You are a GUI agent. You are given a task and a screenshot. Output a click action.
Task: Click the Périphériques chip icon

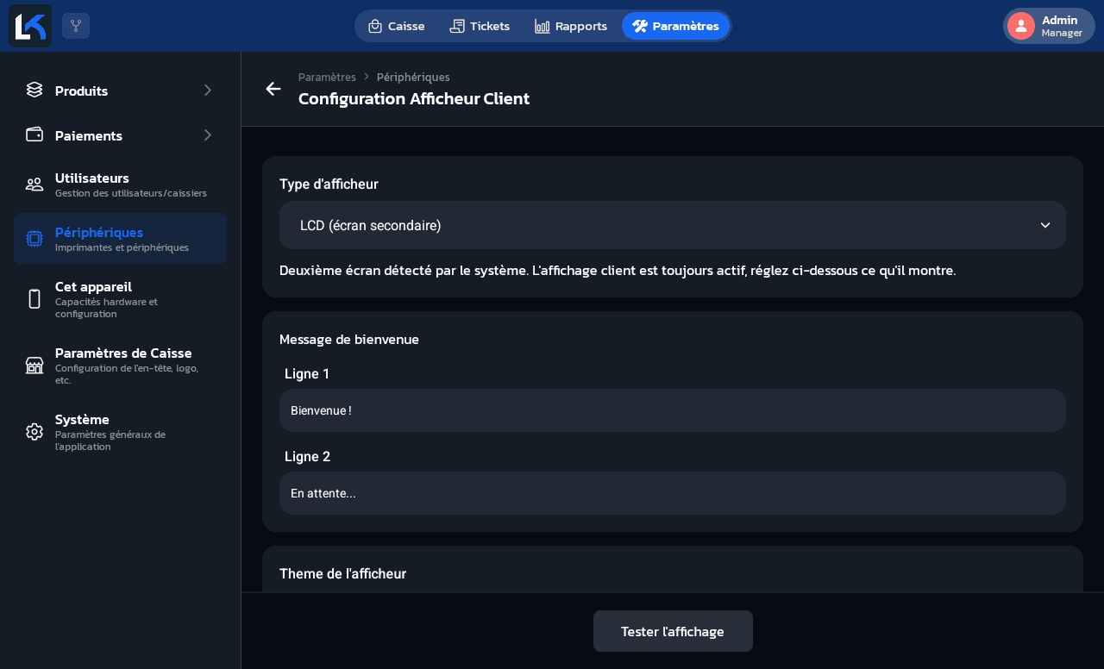[x=34, y=238]
